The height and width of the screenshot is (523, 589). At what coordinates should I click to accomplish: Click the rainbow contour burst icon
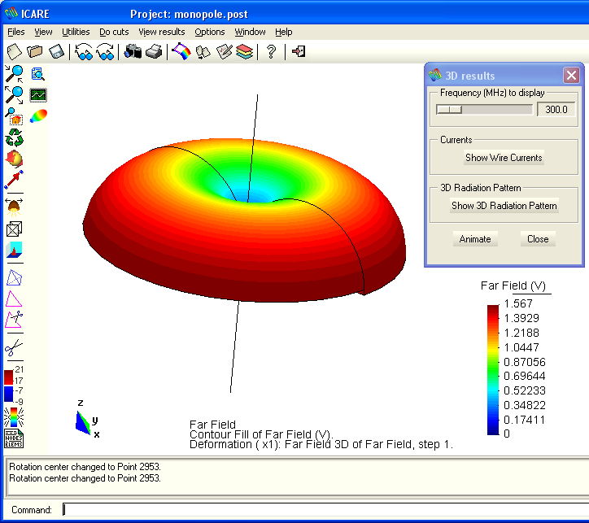click(14, 417)
